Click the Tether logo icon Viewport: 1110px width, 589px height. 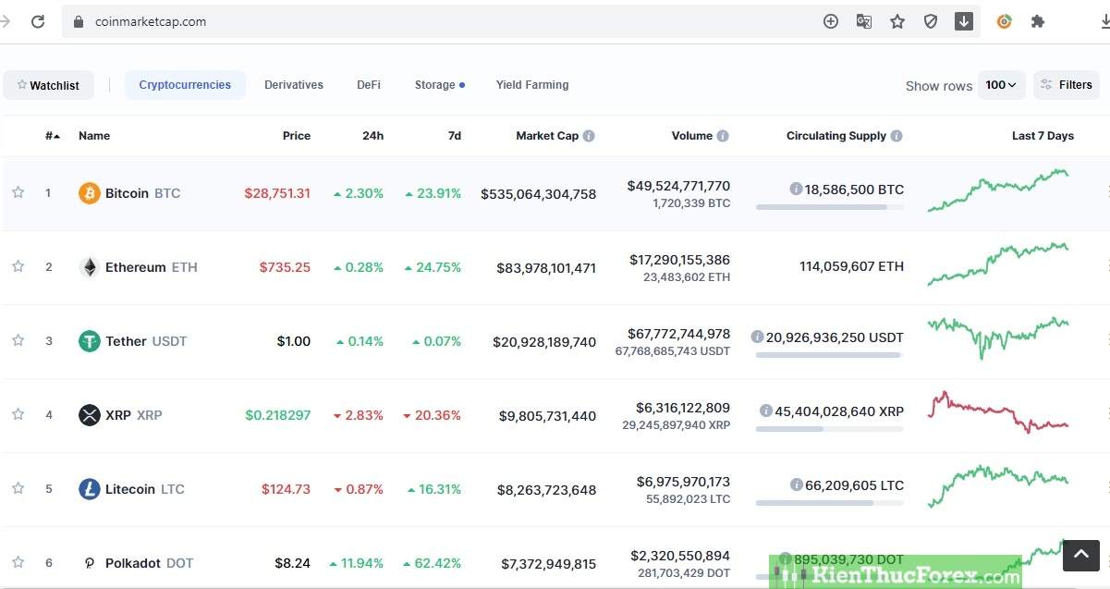(89, 341)
